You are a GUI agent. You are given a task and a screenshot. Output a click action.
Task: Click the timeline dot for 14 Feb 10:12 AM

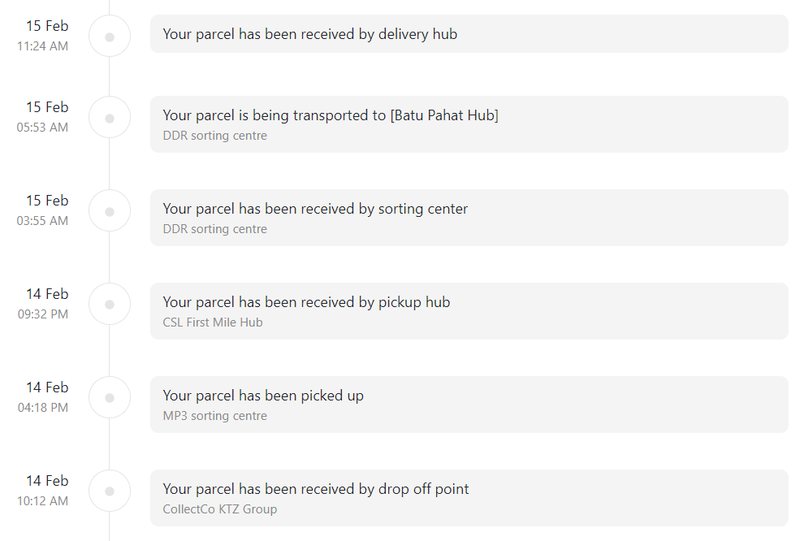(109, 491)
